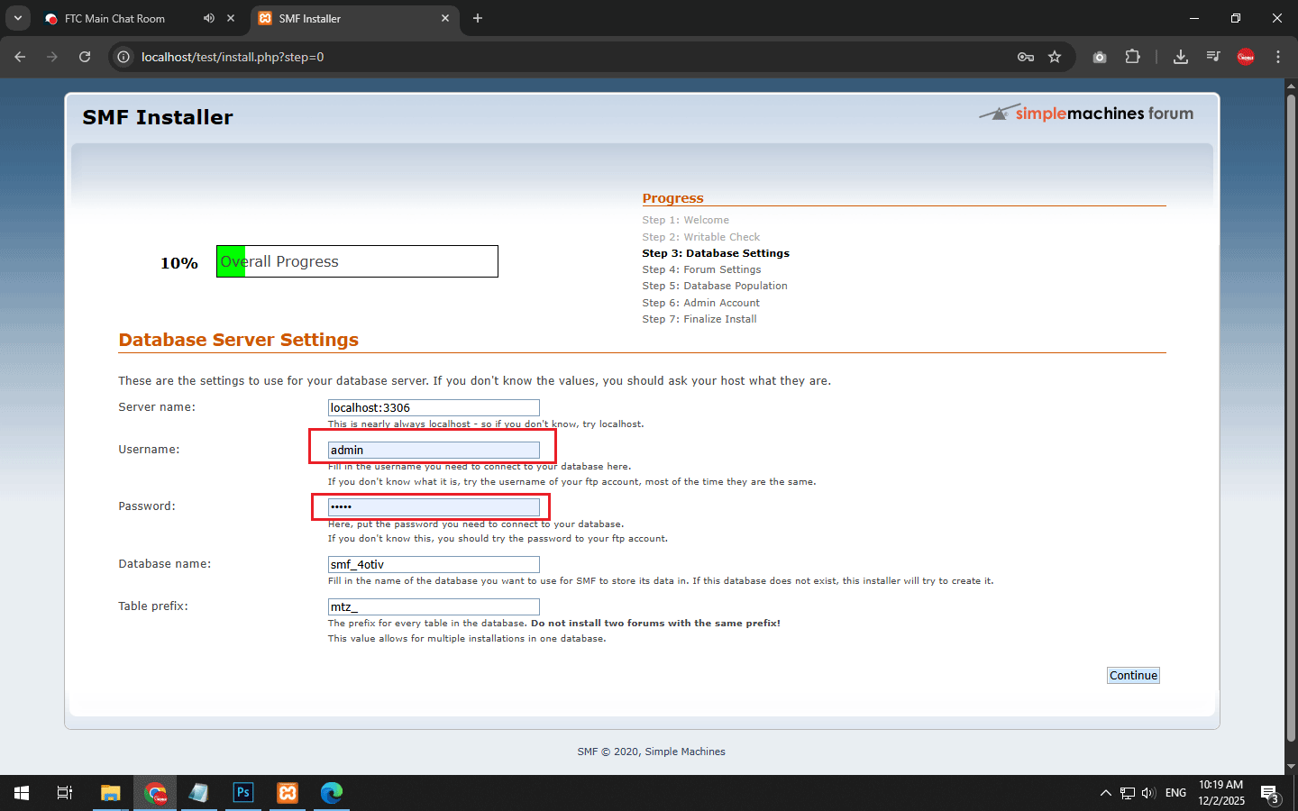This screenshot has height=811, width=1298.
Task: Open a new browser tab
Action: (478, 18)
